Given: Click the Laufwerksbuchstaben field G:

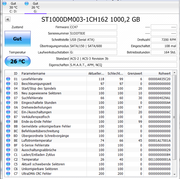Looking at the screenshot, I should tap(93, 52).
